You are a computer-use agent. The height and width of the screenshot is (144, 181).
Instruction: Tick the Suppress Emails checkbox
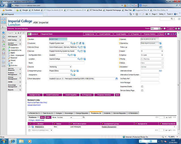click(142, 87)
